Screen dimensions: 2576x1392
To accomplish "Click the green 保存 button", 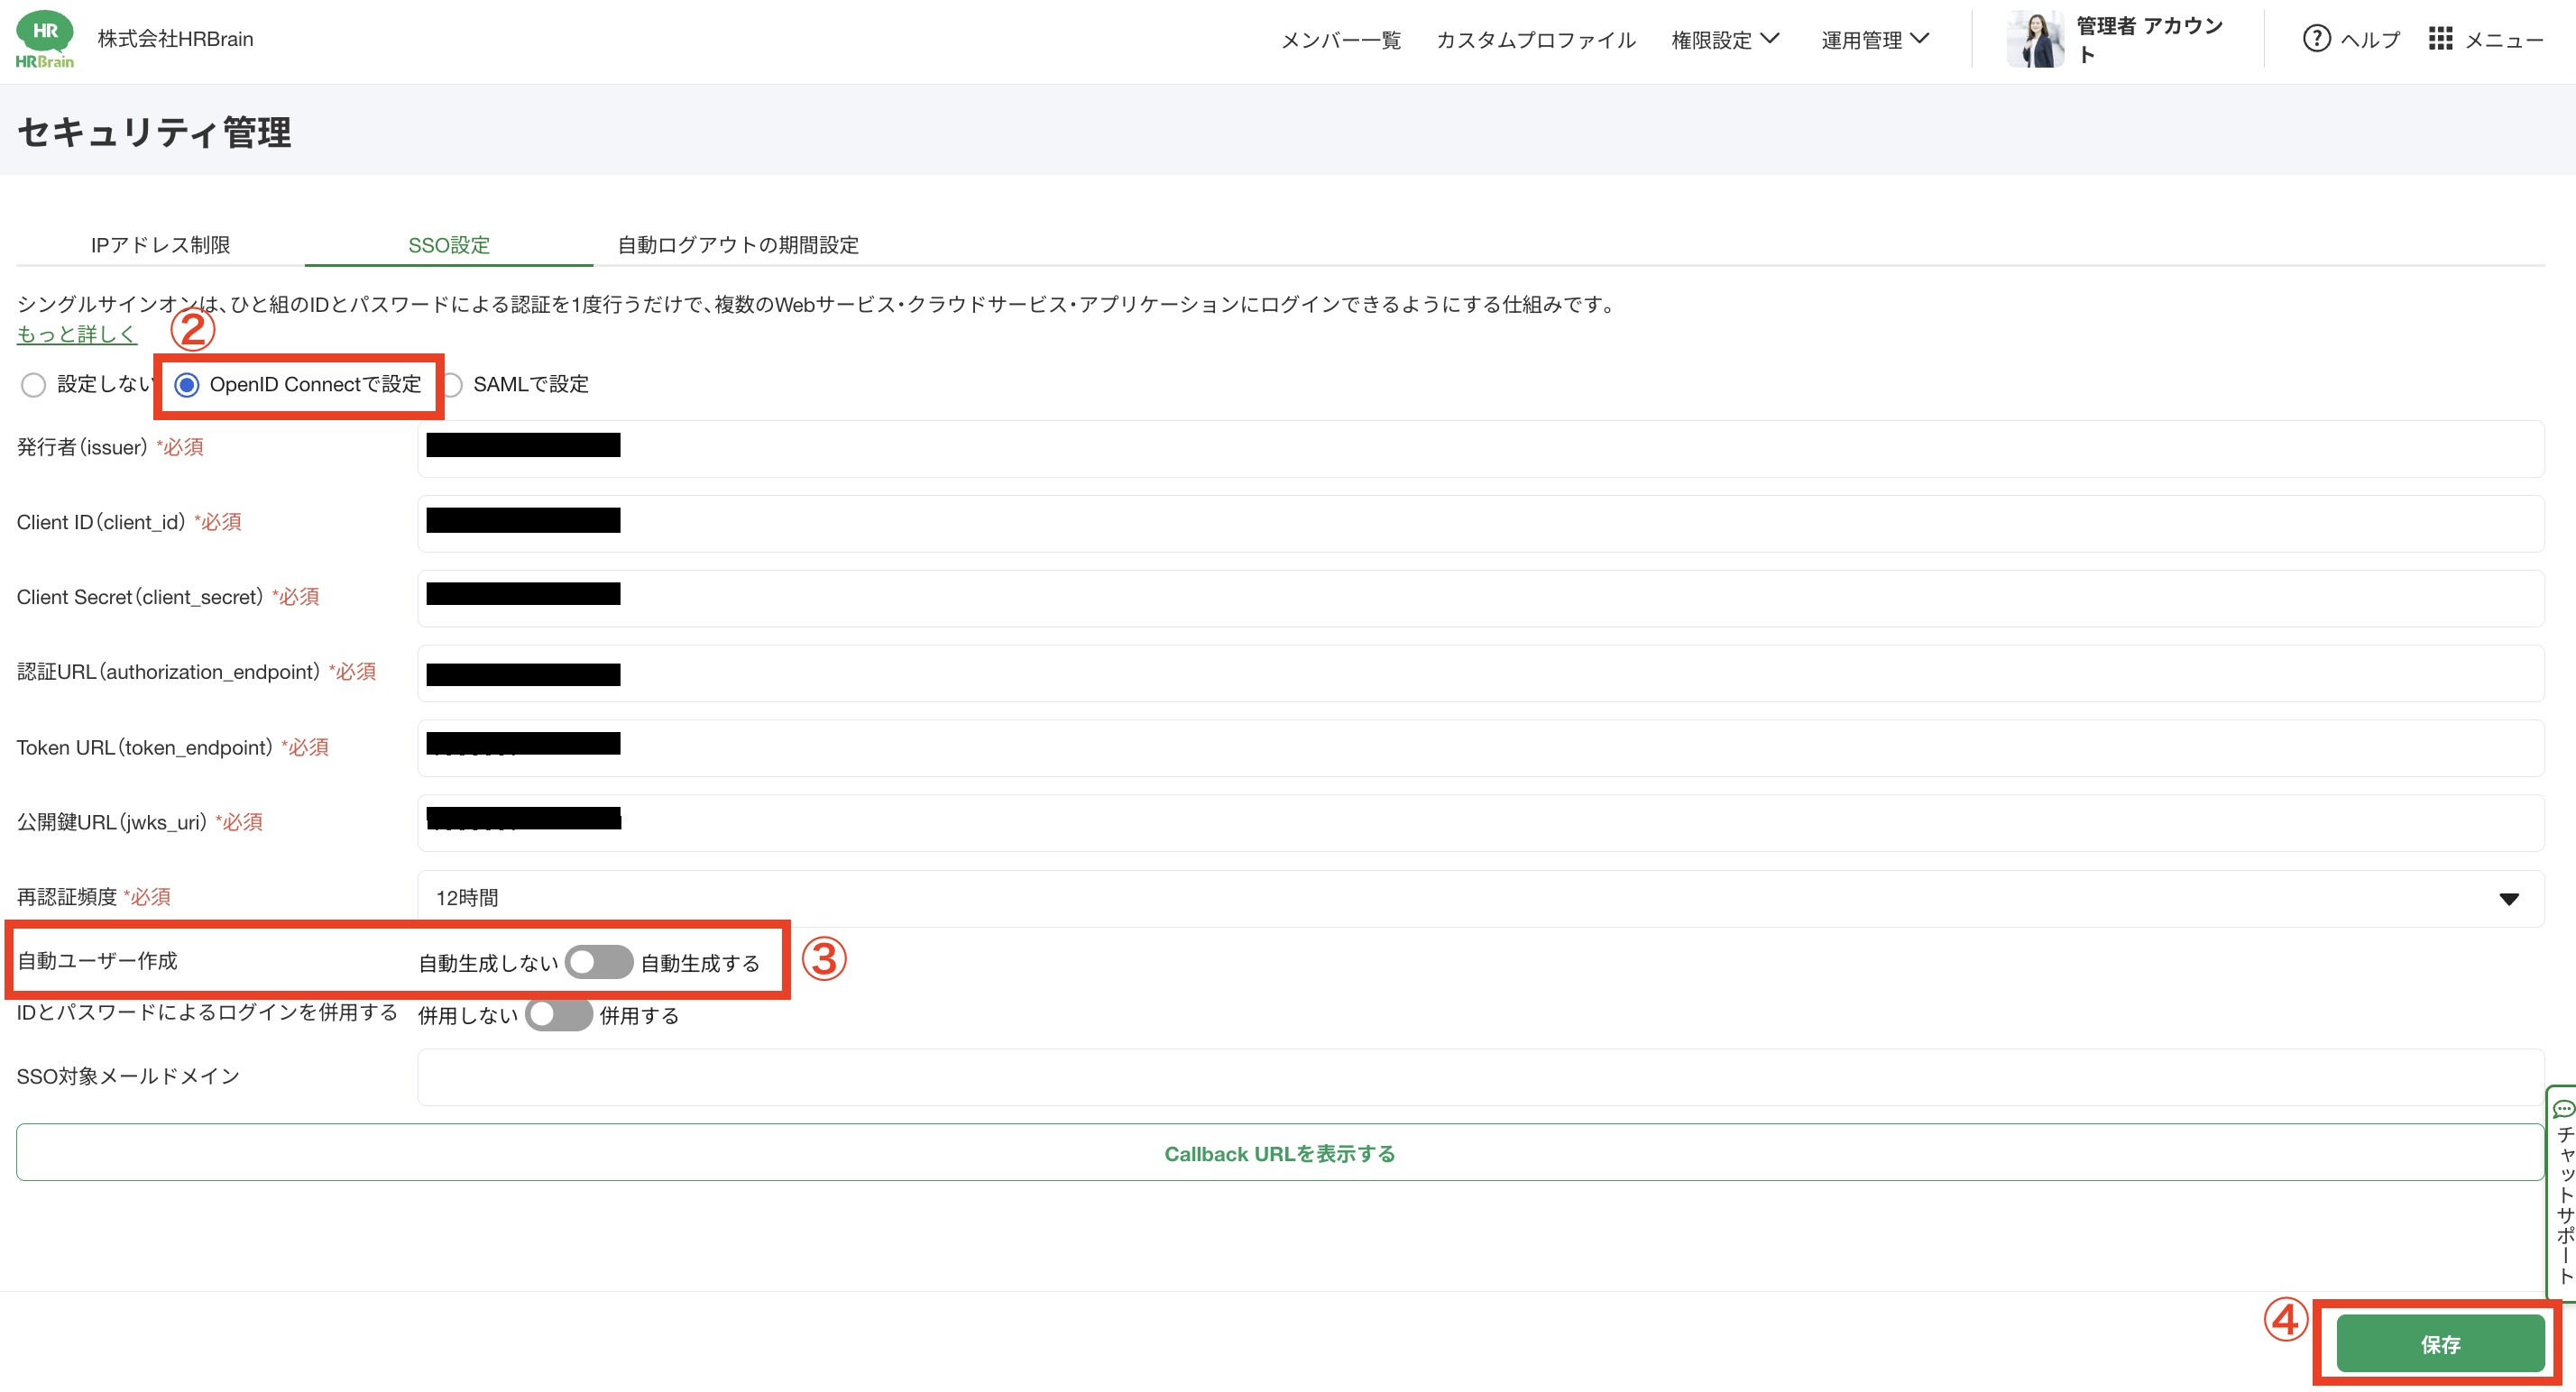I will [x=2439, y=1344].
